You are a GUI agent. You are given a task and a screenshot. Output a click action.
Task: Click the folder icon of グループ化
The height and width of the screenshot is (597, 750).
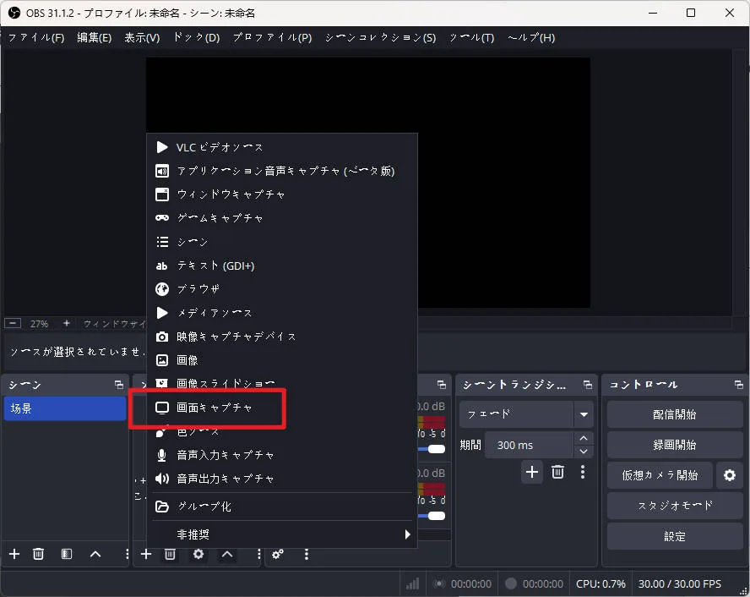pyautogui.click(x=162, y=507)
